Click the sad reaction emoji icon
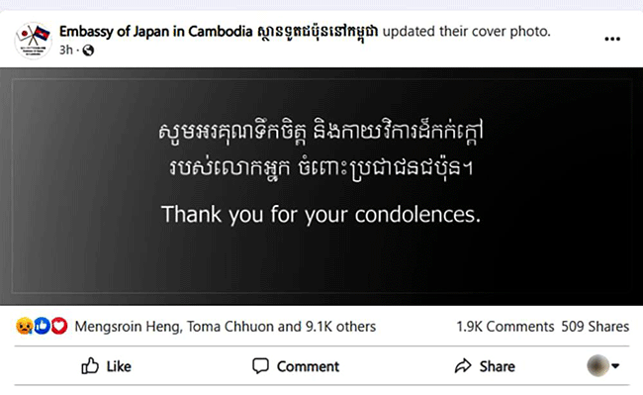The image size is (643, 395). (x=24, y=326)
